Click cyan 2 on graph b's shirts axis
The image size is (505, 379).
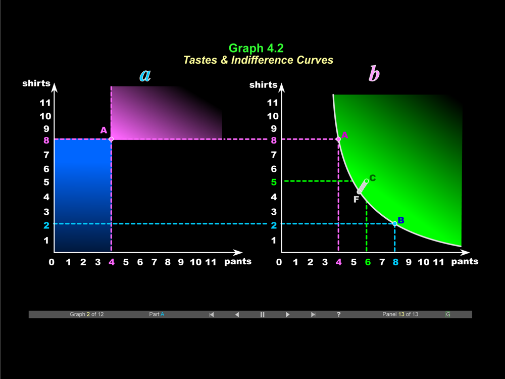coord(274,225)
